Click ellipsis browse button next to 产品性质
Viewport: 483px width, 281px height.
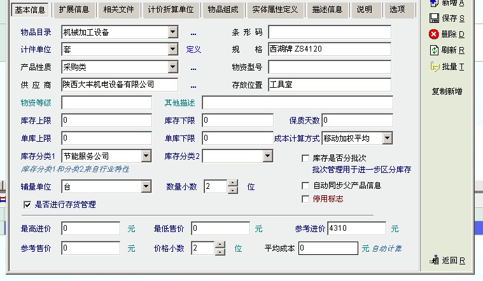193,67
